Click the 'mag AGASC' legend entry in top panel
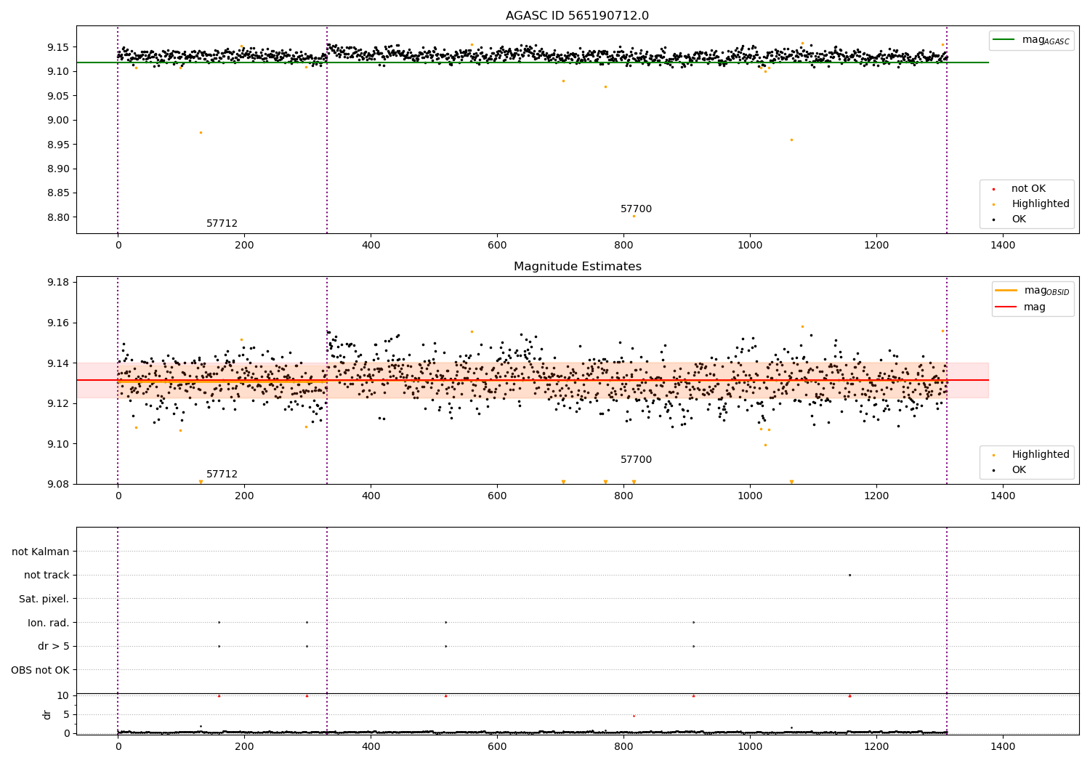The height and width of the screenshot is (763, 1090). (1032, 40)
